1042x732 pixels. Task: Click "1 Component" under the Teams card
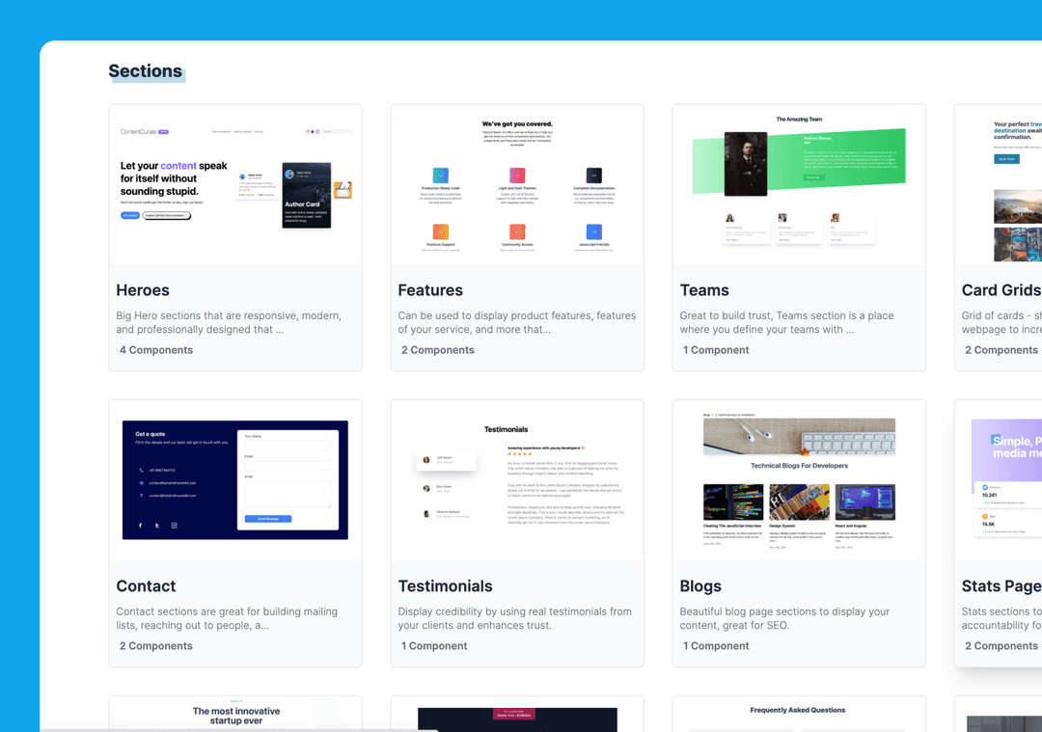(716, 350)
